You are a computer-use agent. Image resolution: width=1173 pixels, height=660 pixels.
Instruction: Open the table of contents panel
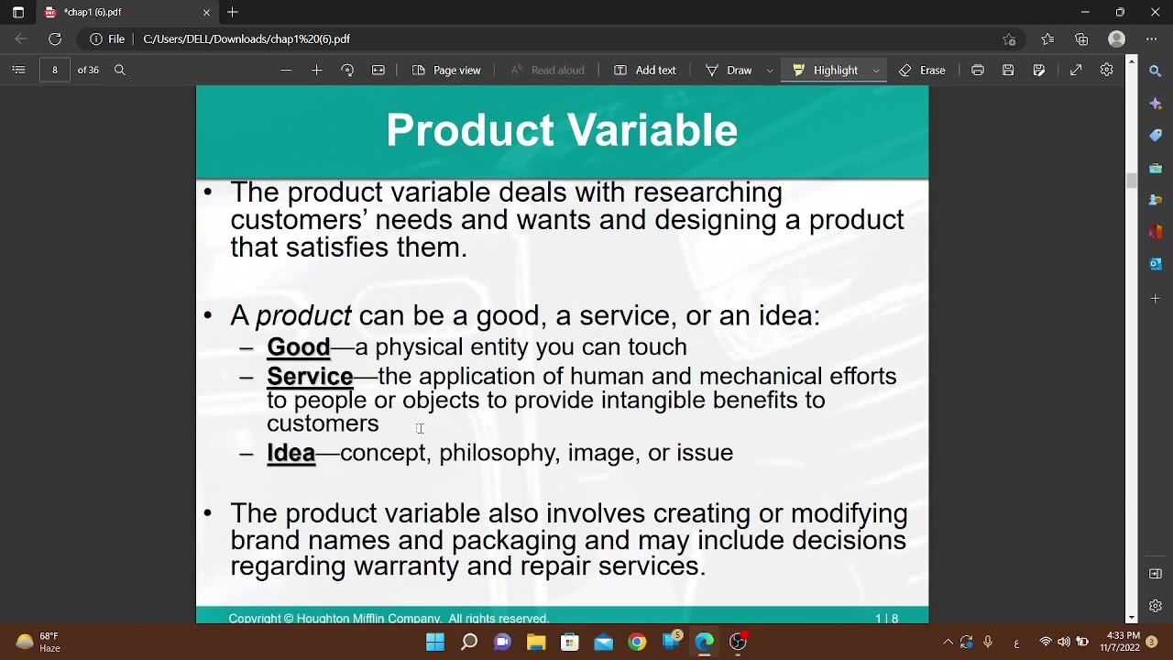coord(18,70)
